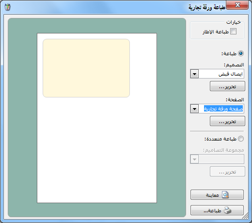This screenshot has height=223, width=252.
Task: Select the طباعة radio button
Action: click(241, 53)
